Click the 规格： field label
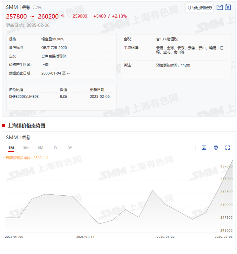Image resolution: width=237 pixels, height=254 pixels. click(x=13, y=39)
